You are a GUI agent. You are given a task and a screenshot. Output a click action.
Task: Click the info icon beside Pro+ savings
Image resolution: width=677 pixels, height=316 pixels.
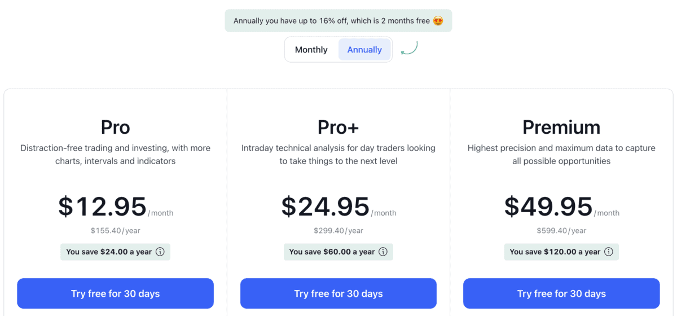pyautogui.click(x=383, y=252)
